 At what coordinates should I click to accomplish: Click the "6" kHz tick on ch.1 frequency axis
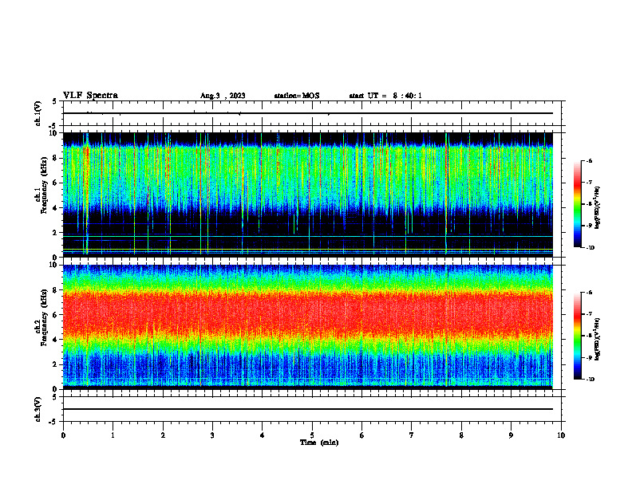[x=55, y=183]
